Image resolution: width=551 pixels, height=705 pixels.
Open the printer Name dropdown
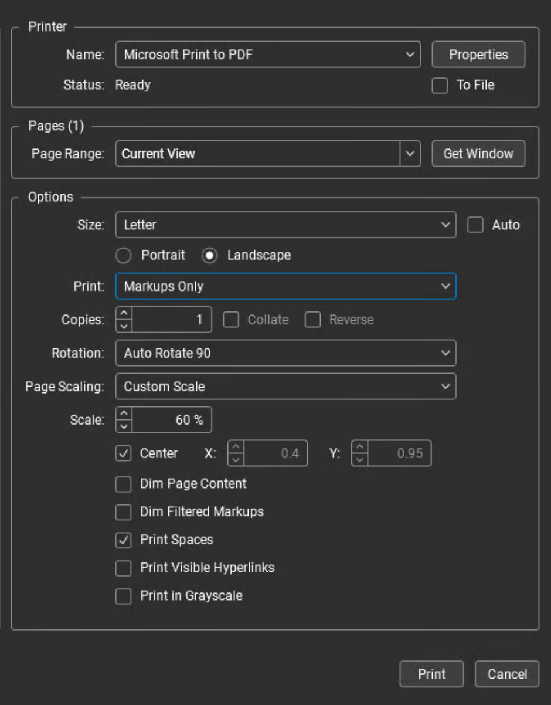(x=268, y=54)
